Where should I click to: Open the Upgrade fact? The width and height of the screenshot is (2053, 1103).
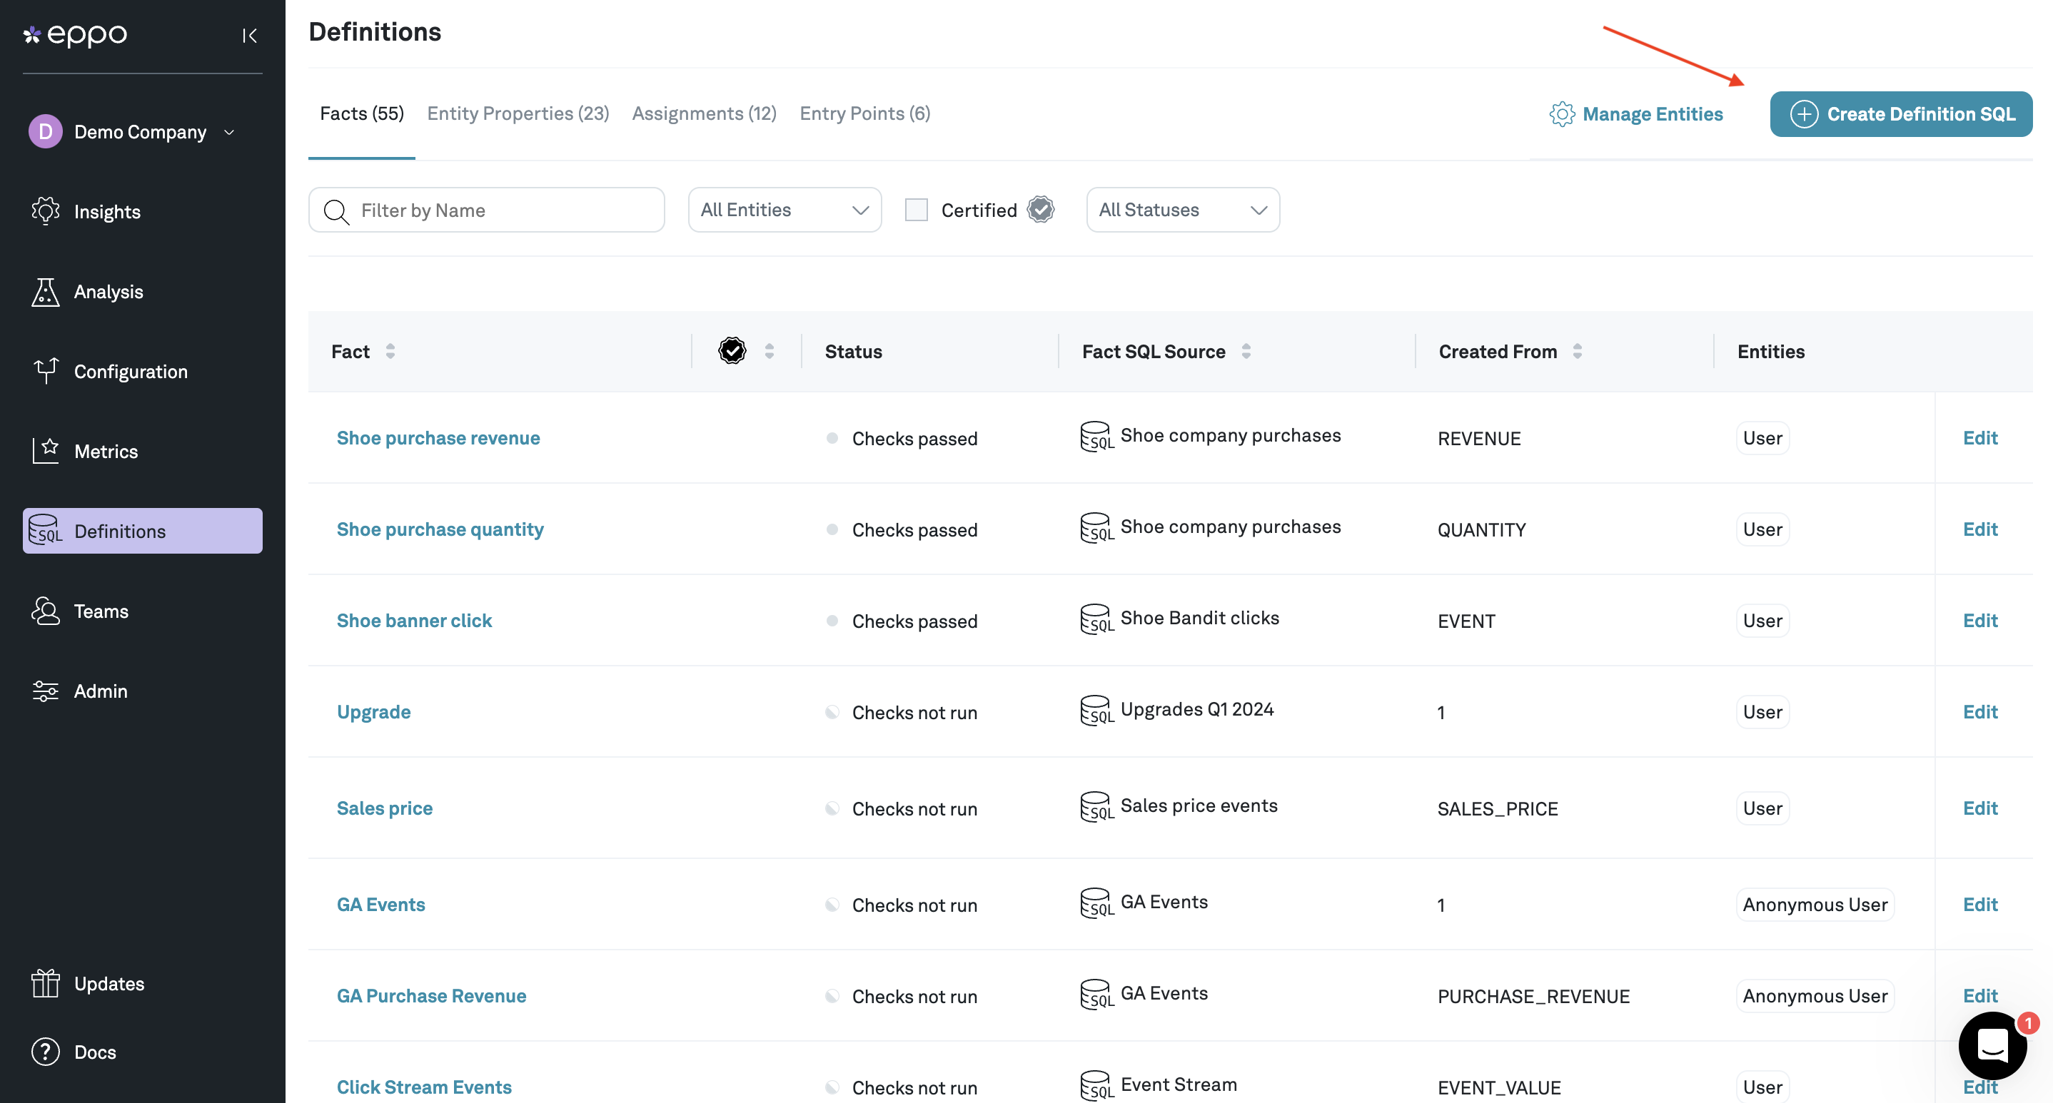tap(374, 711)
